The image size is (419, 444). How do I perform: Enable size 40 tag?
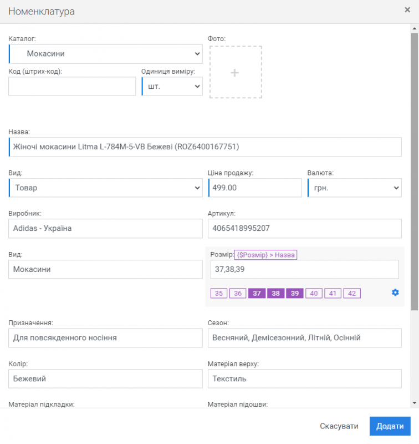point(314,294)
